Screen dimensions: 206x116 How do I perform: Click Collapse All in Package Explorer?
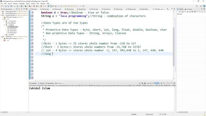pos(17,9)
